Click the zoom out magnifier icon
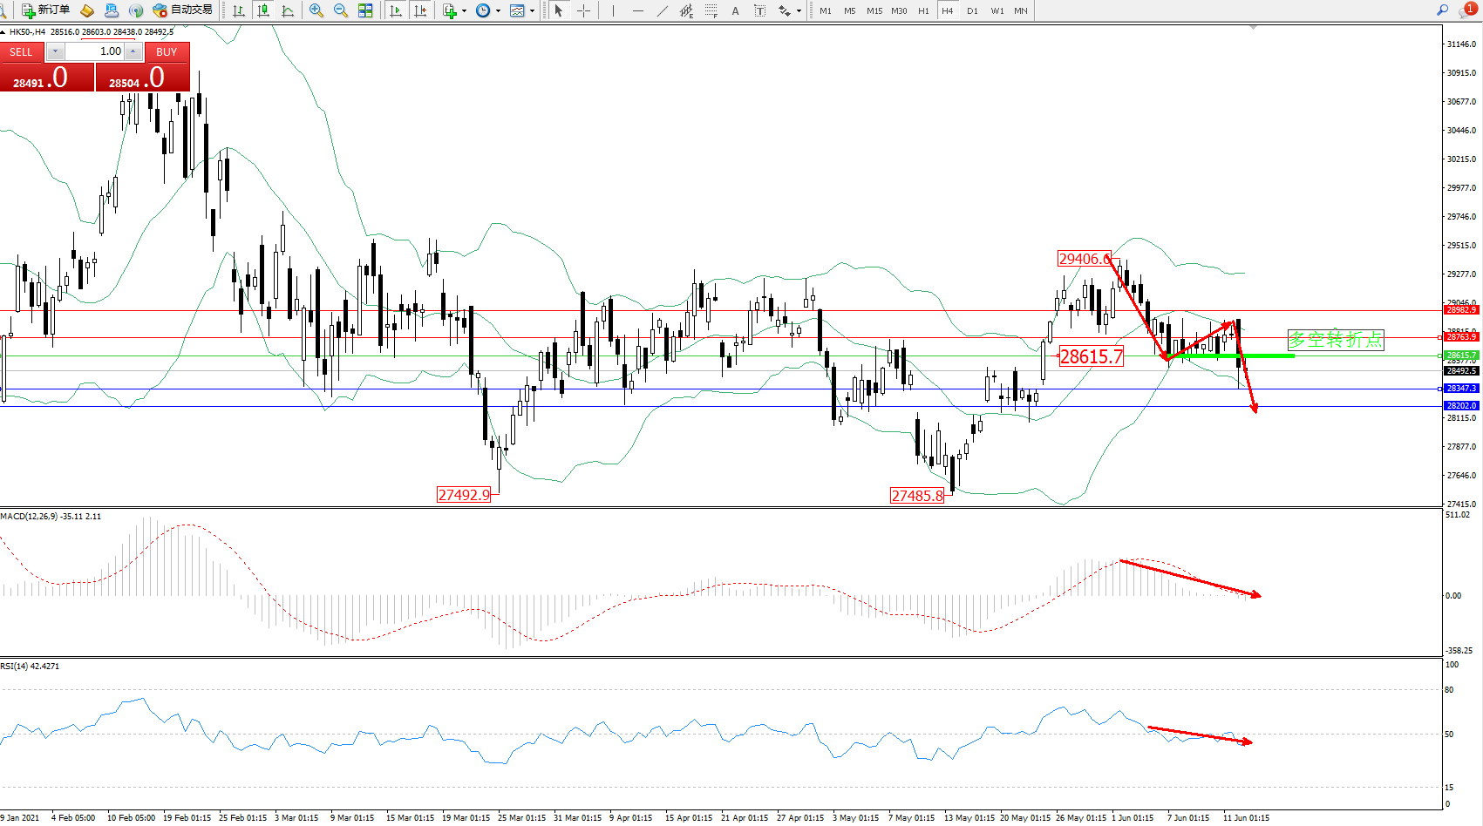 pyautogui.click(x=341, y=10)
